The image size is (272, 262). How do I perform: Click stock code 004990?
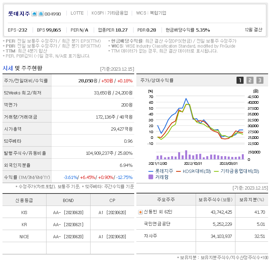pyautogui.click(x=53, y=14)
